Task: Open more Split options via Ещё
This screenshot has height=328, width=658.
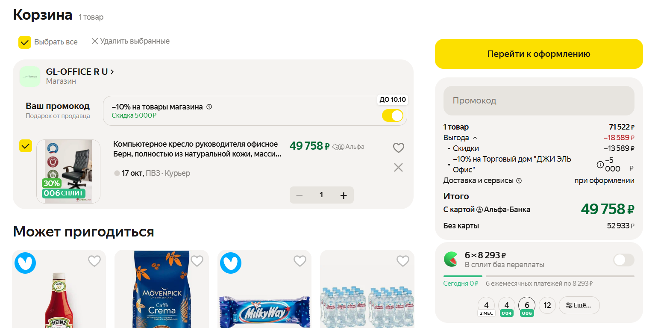Action: [x=579, y=305]
